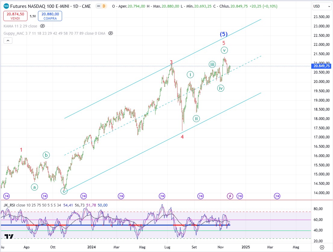The image size is (333, 252).
Task: Click the opening price 20.794,00
Action: pos(136,6)
